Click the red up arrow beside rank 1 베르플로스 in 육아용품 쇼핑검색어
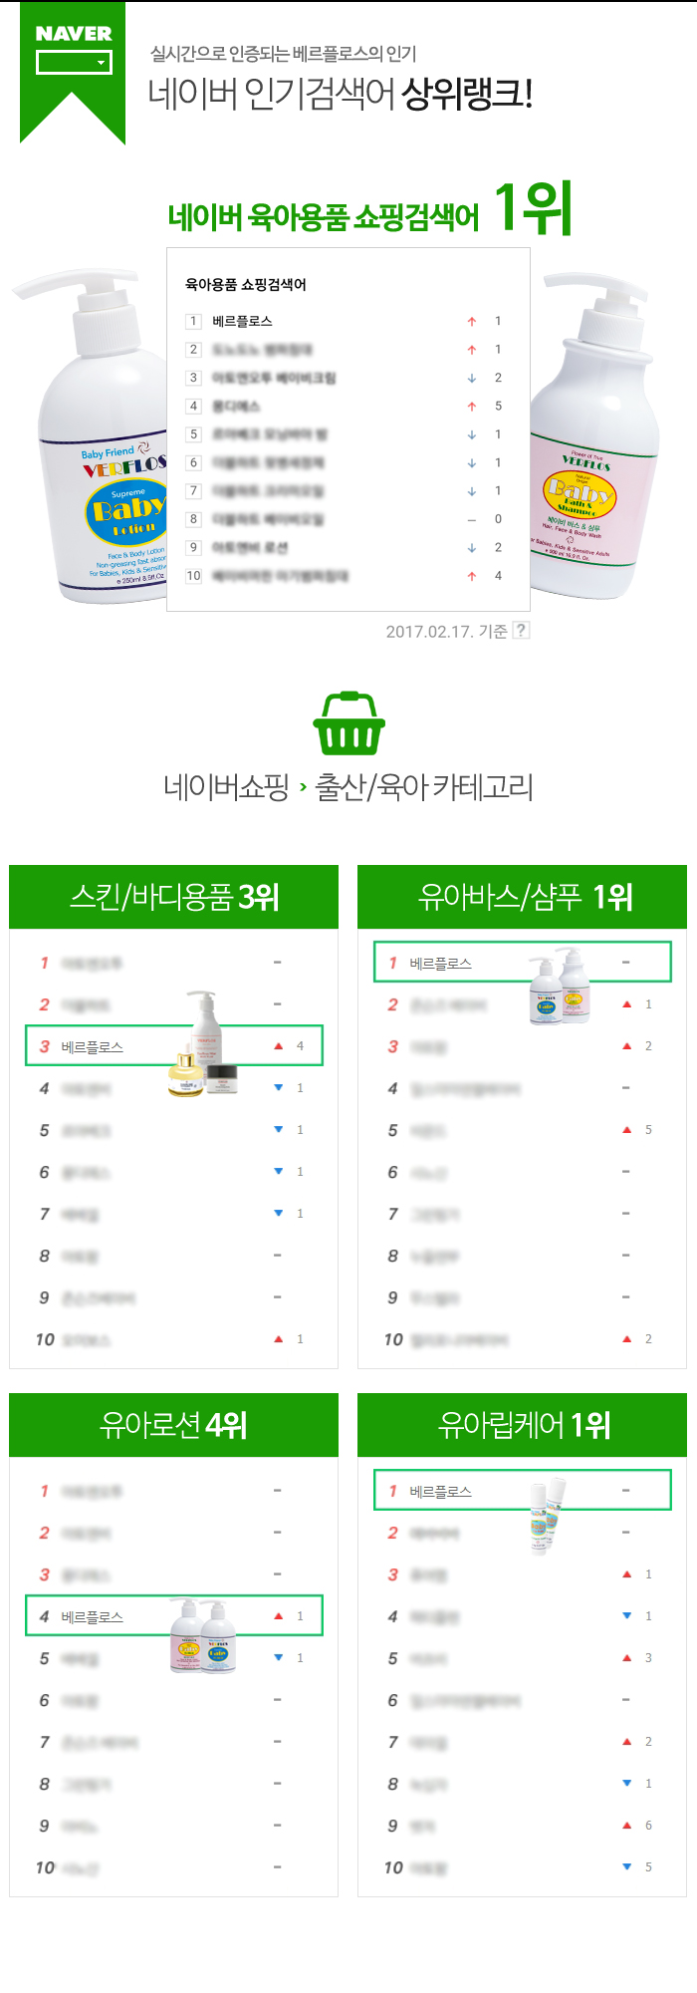Image resolution: width=697 pixels, height=1993 pixels. pos(472,322)
